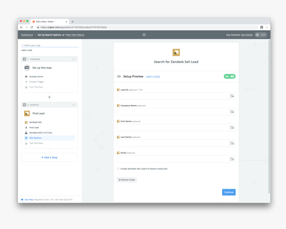This screenshot has width=286, height=229.
Task: Open the Learn more link
Action: 153,76
